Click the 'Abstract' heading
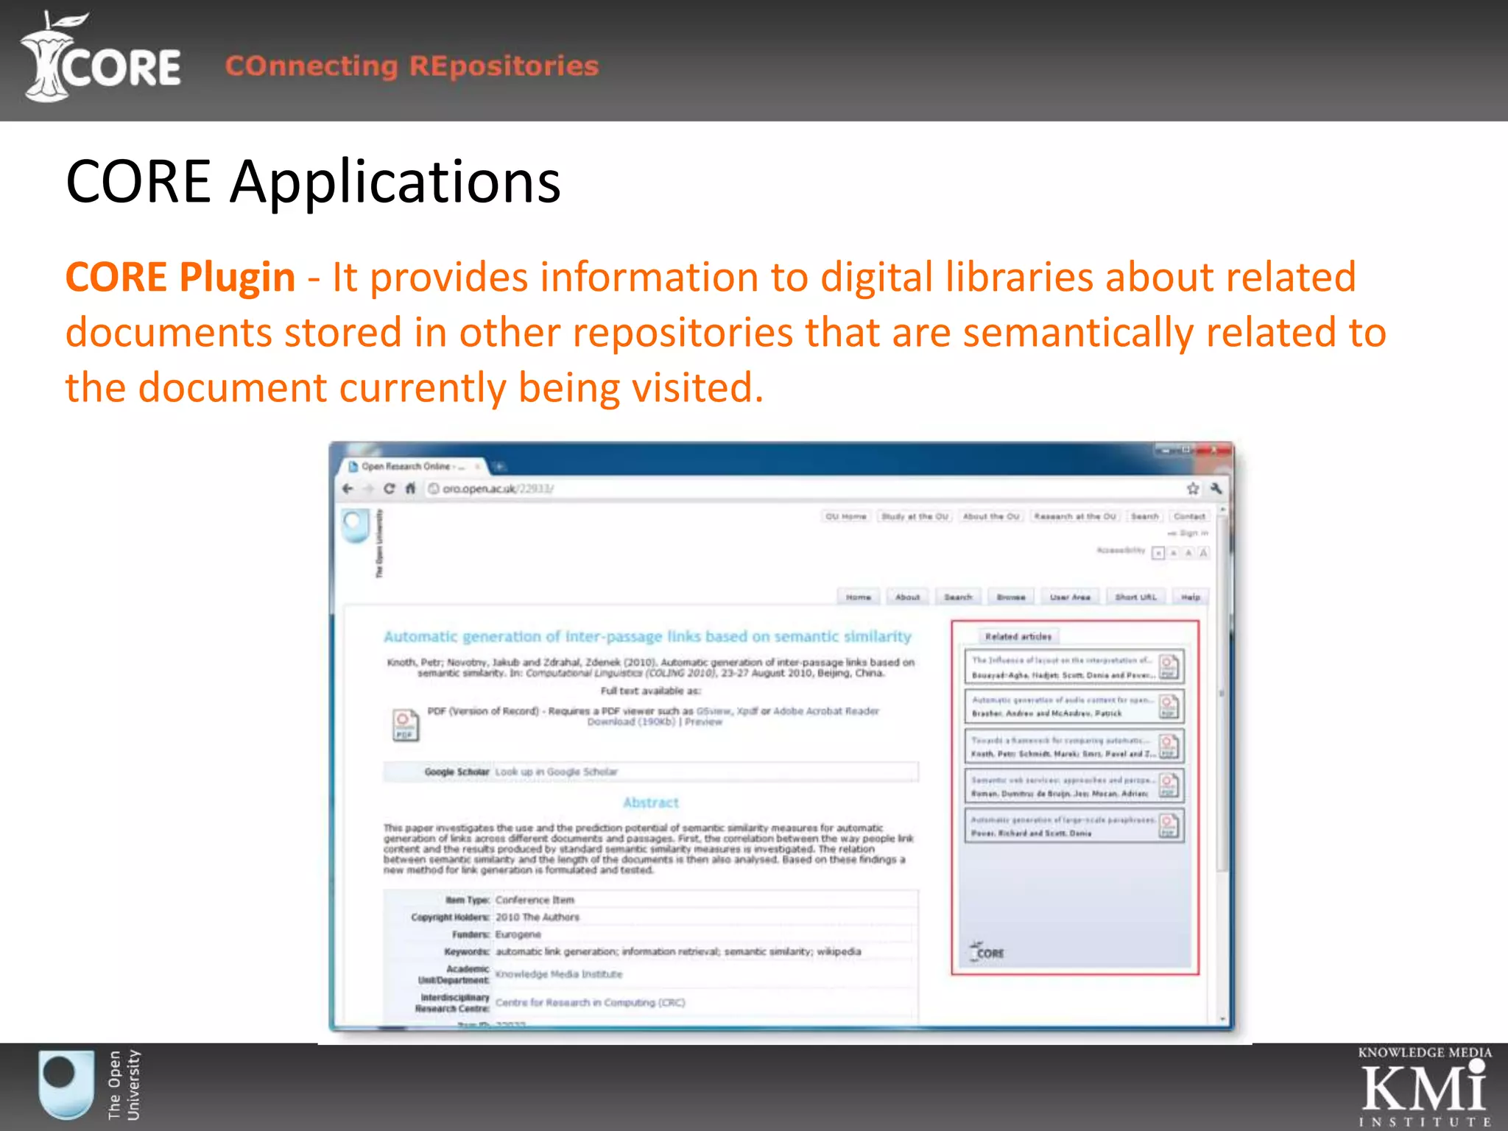This screenshot has width=1508, height=1131. click(x=651, y=803)
